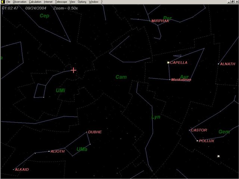Viewport: 239px width, 179px height.
Task: Select the bright star Capella
Action: (168, 63)
